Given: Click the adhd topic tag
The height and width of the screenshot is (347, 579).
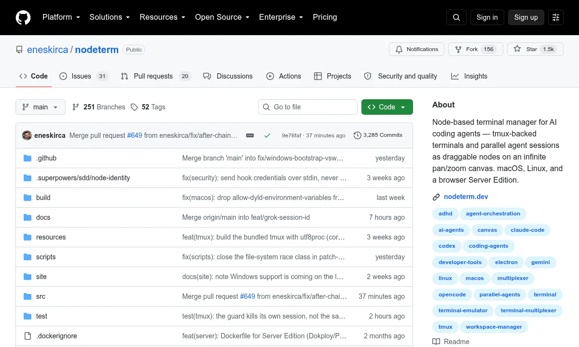Looking at the screenshot, I should pos(445,214).
